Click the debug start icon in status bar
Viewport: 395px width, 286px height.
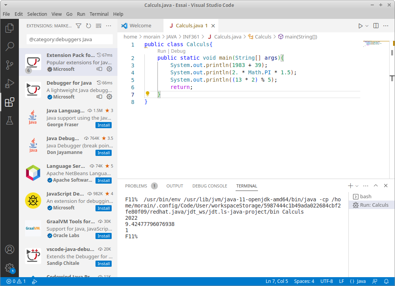coord(35,281)
